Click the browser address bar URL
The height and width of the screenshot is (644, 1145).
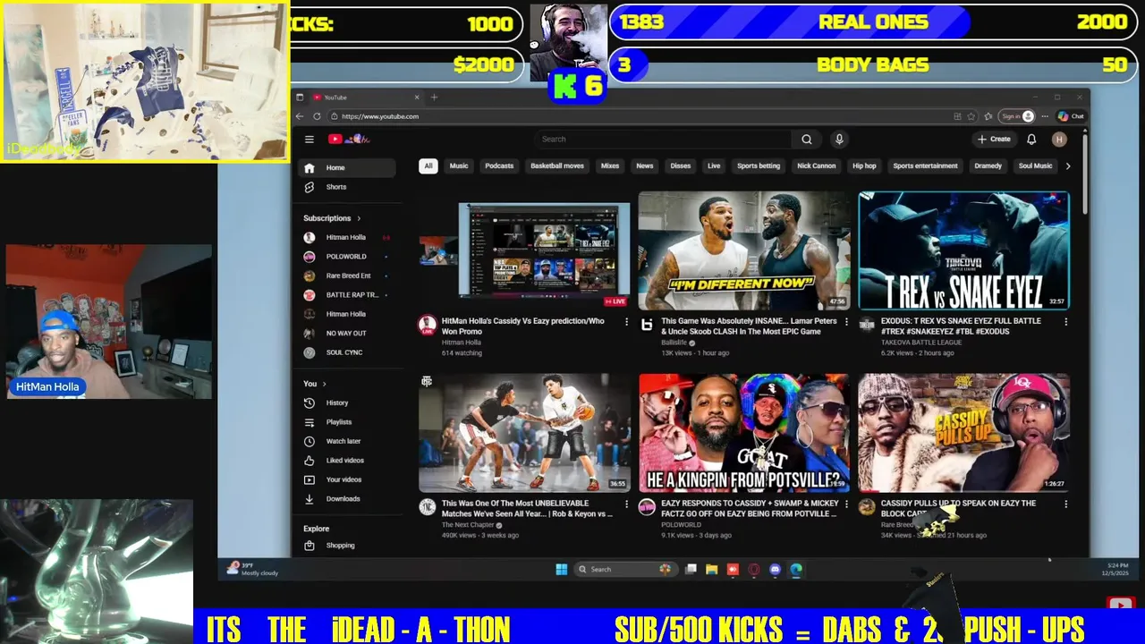pyautogui.click(x=379, y=116)
